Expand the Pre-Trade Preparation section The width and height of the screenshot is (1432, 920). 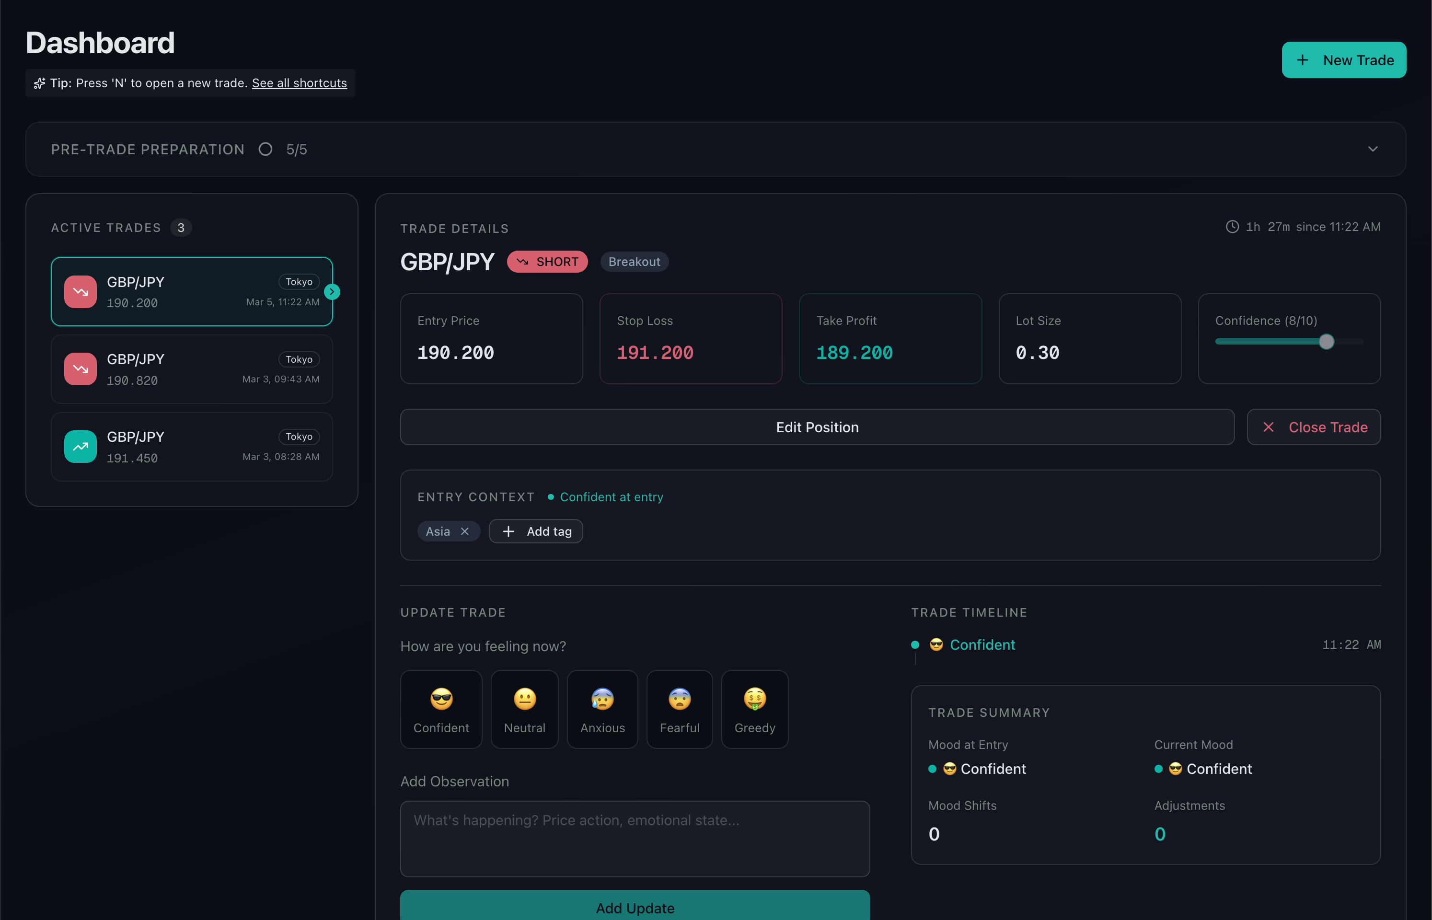[x=1372, y=149]
